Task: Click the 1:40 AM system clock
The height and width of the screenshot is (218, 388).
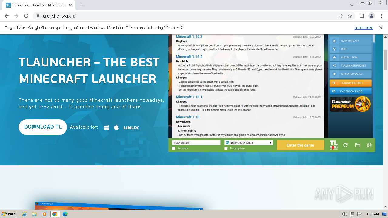Action: point(373,214)
